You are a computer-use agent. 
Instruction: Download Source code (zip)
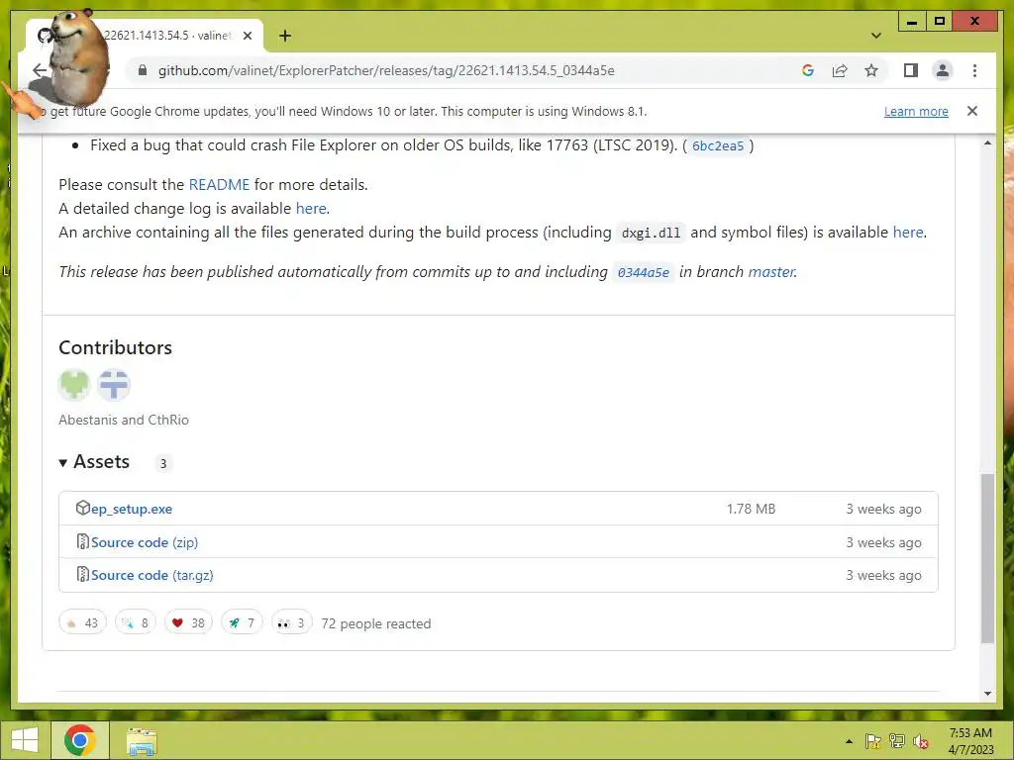[145, 543]
